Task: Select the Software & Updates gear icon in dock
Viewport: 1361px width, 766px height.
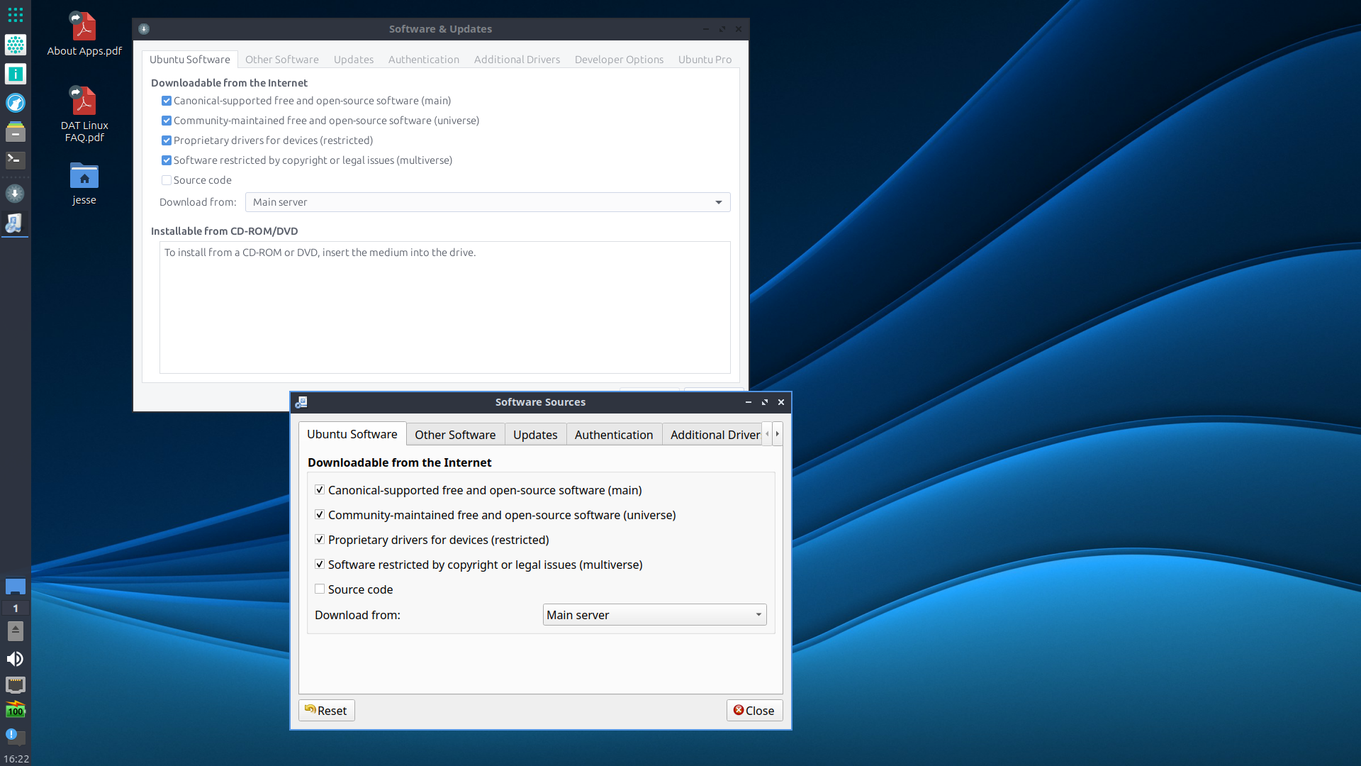Action: [15, 194]
